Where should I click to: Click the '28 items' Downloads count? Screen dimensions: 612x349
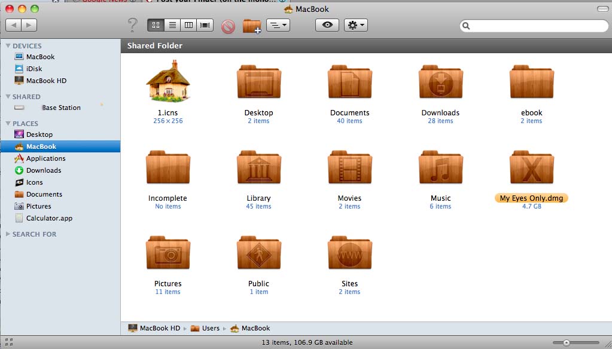tap(441, 121)
